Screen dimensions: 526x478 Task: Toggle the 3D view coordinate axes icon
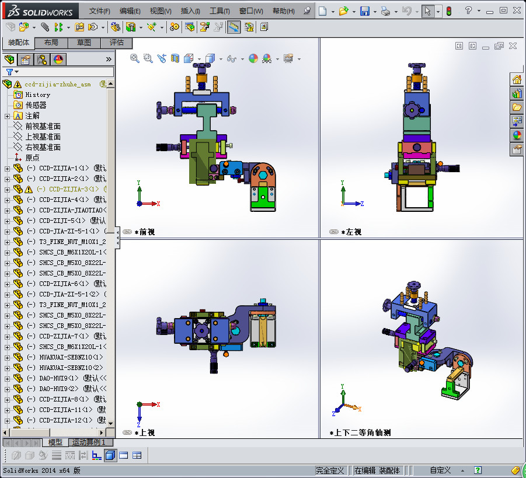pos(96,455)
